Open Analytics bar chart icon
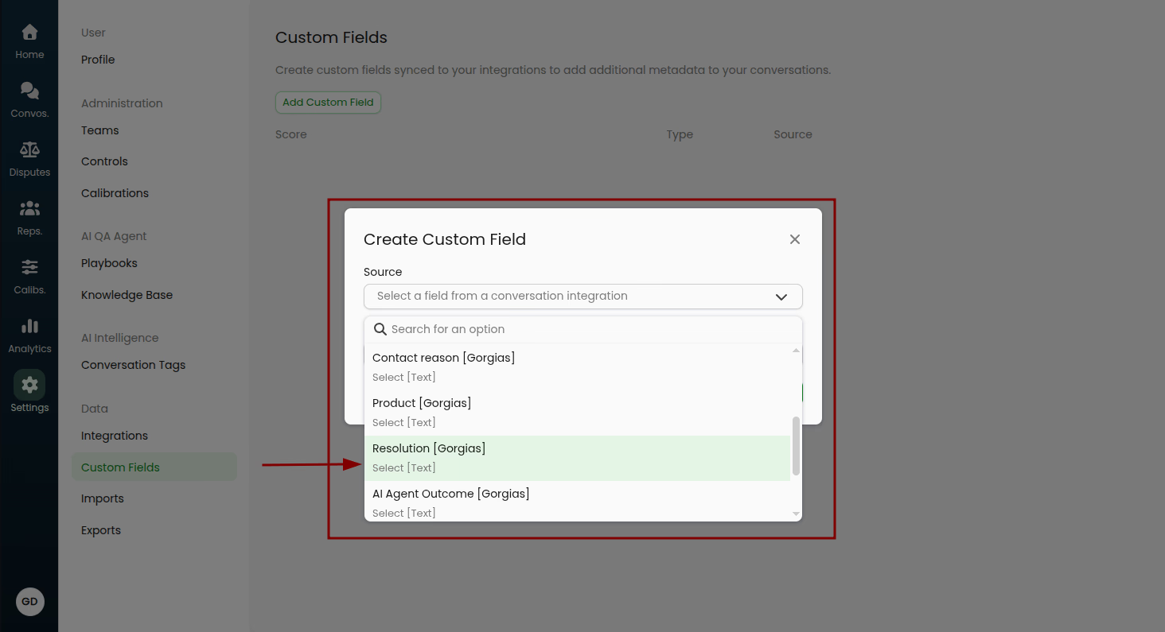The image size is (1165, 632). click(x=29, y=328)
